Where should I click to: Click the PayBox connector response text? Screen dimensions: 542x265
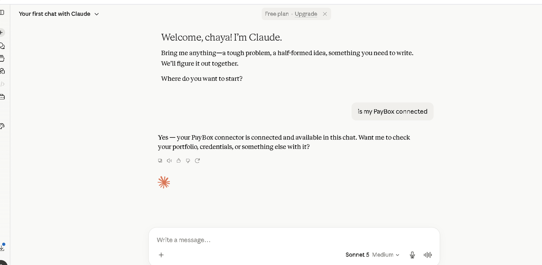coord(284,142)
